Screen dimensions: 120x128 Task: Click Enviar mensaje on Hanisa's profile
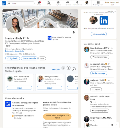[x=29, y=58]
